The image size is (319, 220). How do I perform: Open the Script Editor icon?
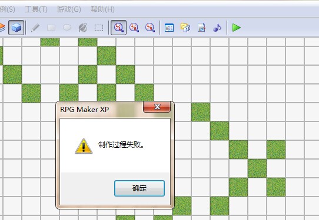coord(201,28)
